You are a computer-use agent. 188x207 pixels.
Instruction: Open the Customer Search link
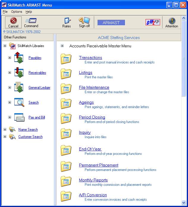coord(30,137)
